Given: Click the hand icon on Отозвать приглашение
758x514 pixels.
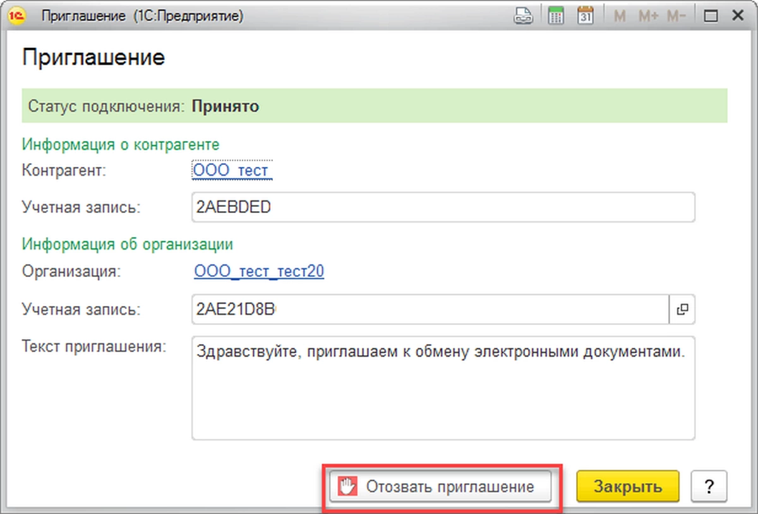Looking at the screenshot, I should 346,487.
